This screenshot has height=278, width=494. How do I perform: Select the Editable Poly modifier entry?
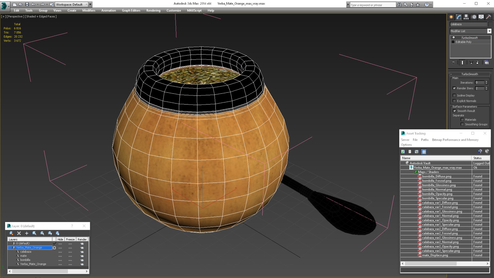tap(463, 42)
